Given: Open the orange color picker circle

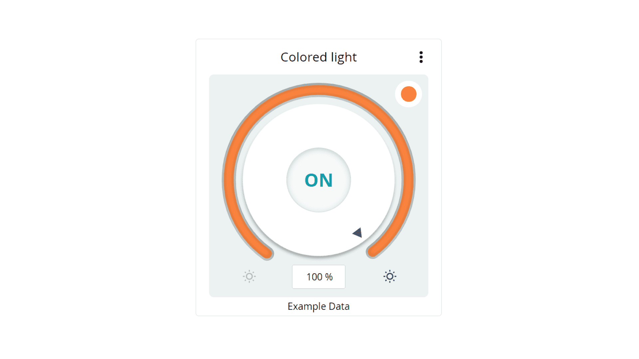Looking at the screenshot, I should click(408, 94).
